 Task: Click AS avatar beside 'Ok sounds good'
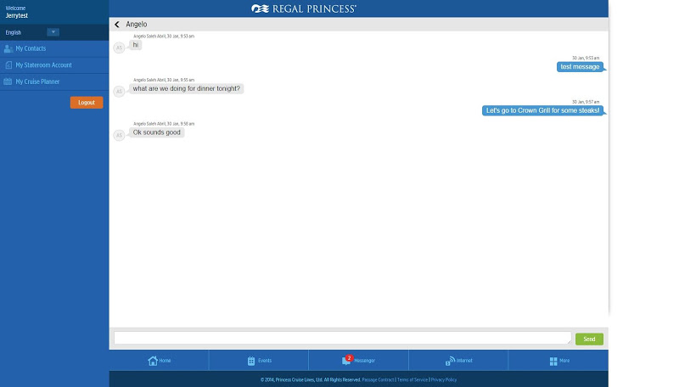pyautogui.click(x=119, y=135)
